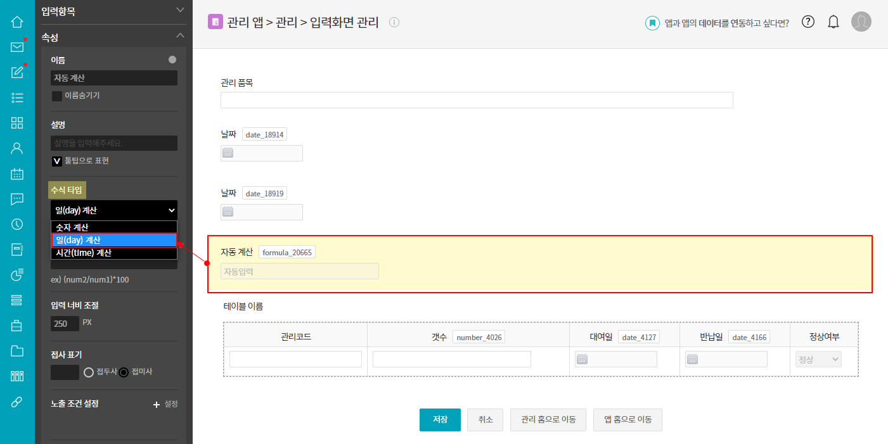This screenshot has height=444, width=888.
Task: Open the chain link icon in sidebar
Action: pyautogui.click(x=17, y=402)
